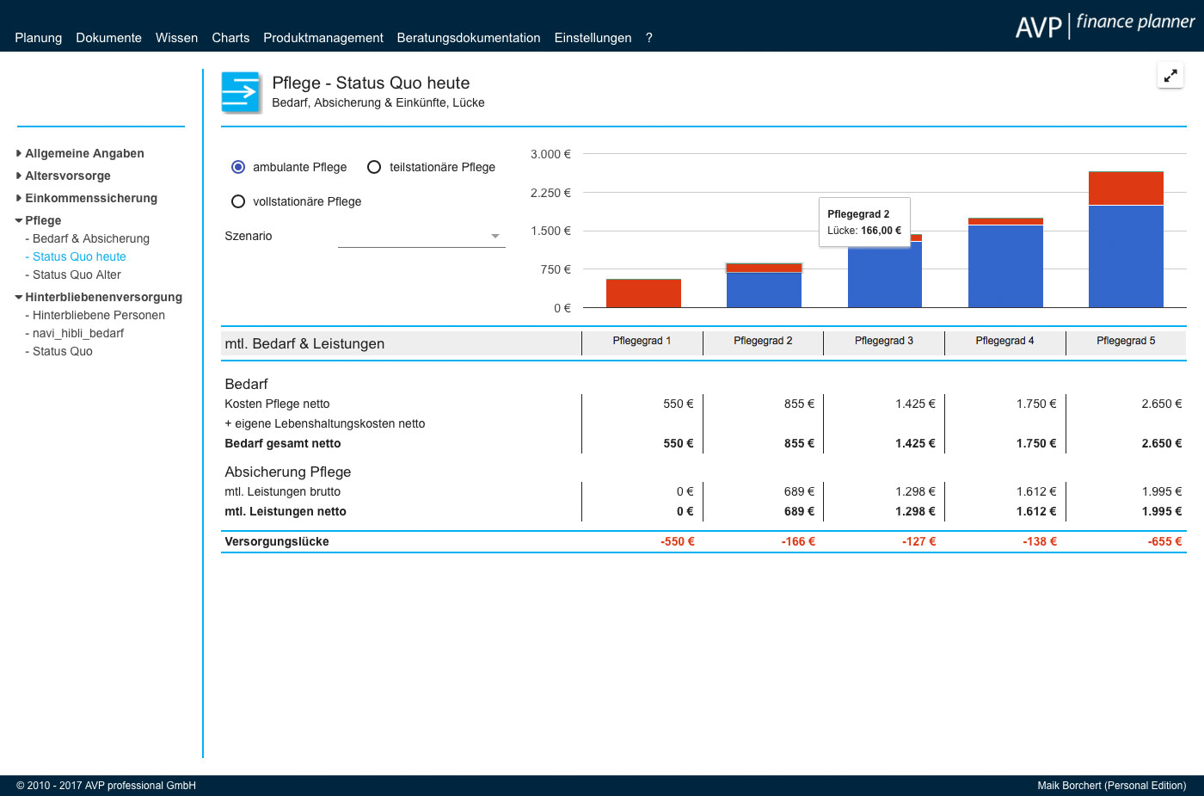The height and width of the screenshot is (796, 1204).
Task: Go to Status Quo Alter page
Action: (77, 275)
